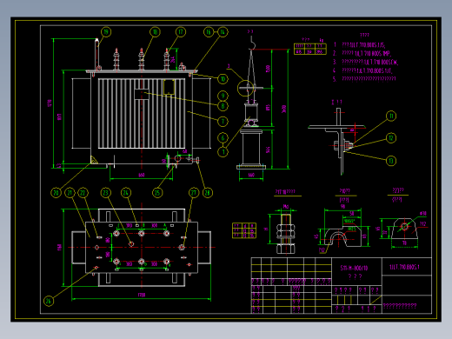The height and width of the screenshot is (339, 452).
Task: Select callout balloon 8
Action: (x=223, y=106)
